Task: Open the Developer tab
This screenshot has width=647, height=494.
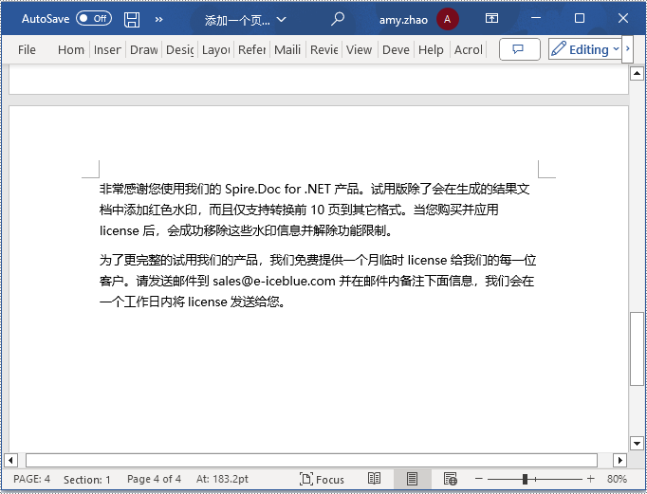Action: click(396, 50)
